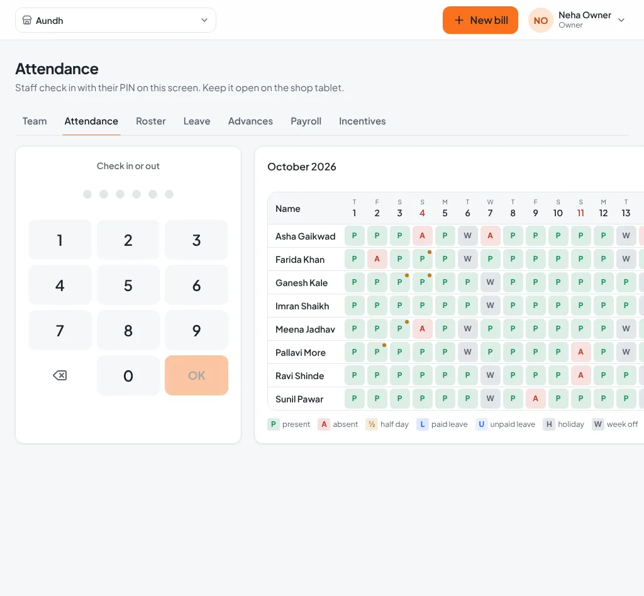Click the ½ half day legend badge
This screenshot has height=596, width=644.
click(x=372, y=424)
